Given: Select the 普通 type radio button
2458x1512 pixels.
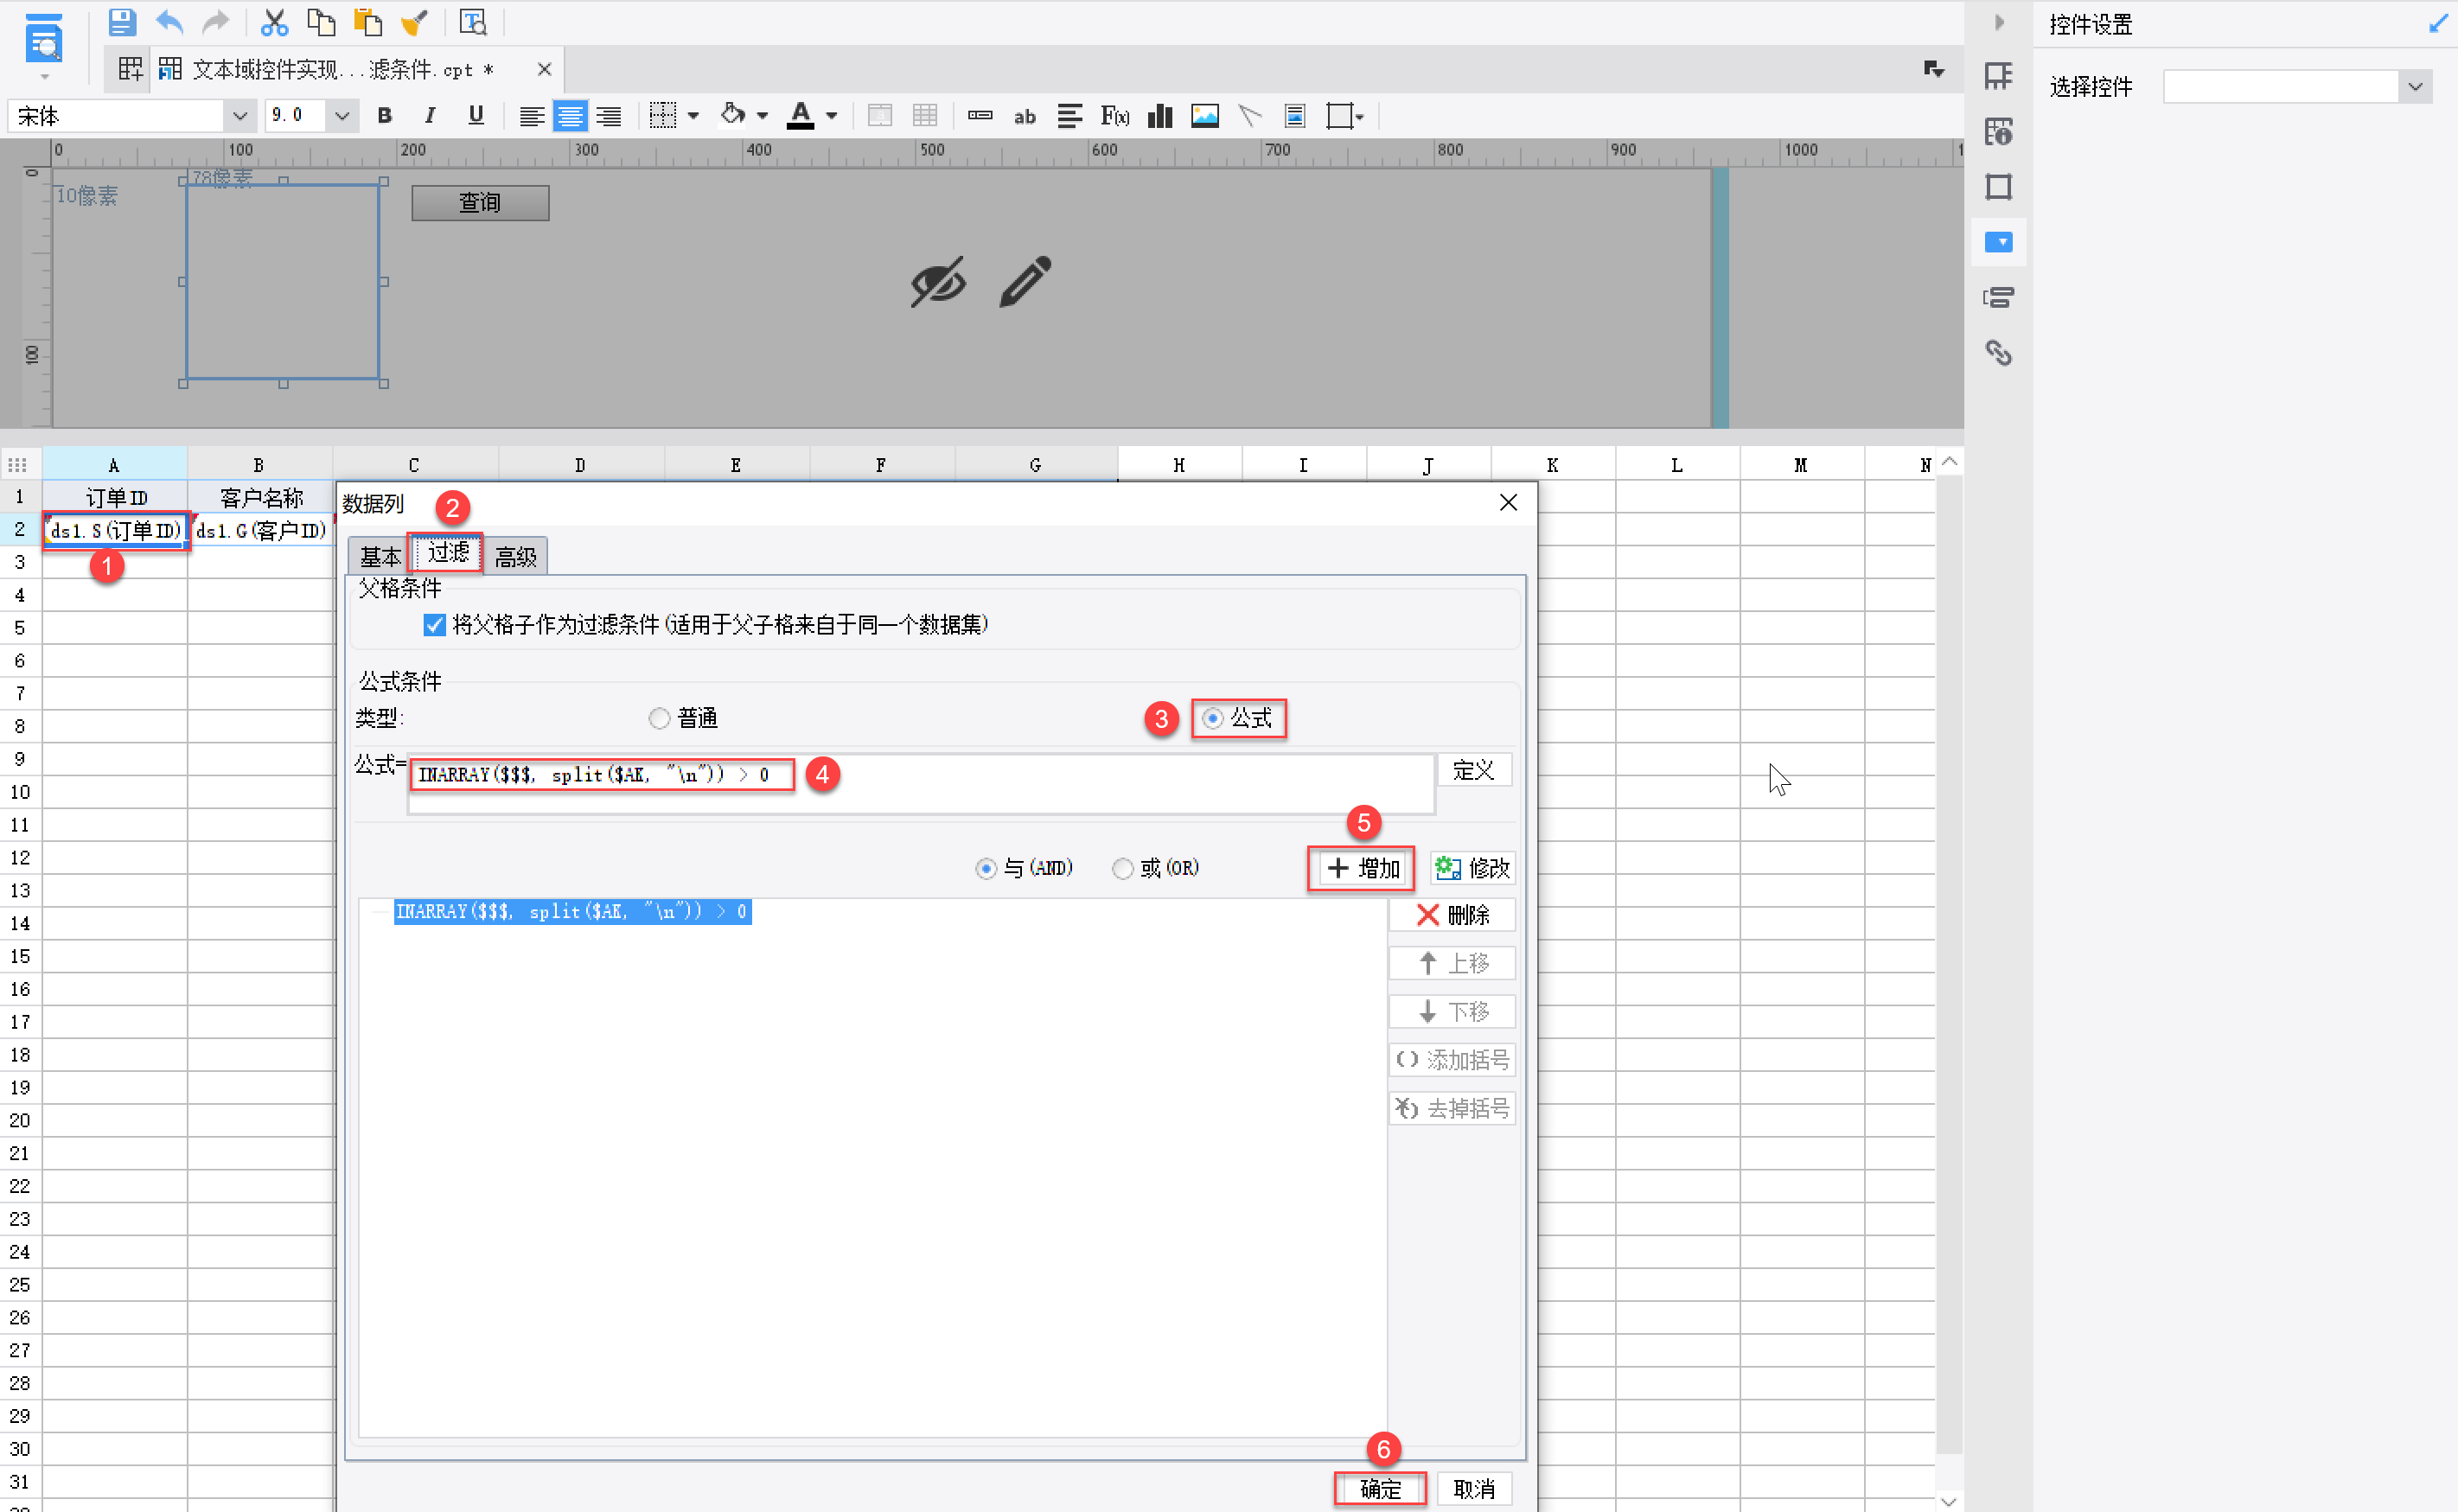Looking at the screenshot, I should pyautogui.click(x=659, y=718).
